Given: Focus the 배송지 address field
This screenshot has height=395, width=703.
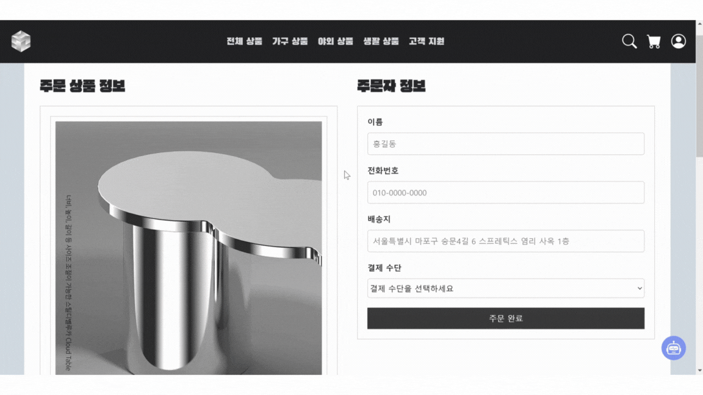Looking at the screenshot, I should pos(506,241).
